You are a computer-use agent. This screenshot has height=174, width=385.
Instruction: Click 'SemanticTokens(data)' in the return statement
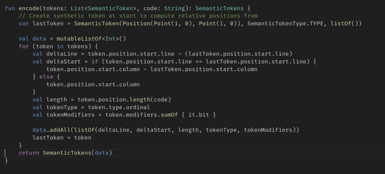pyautogui.click(x=77, y=153)
